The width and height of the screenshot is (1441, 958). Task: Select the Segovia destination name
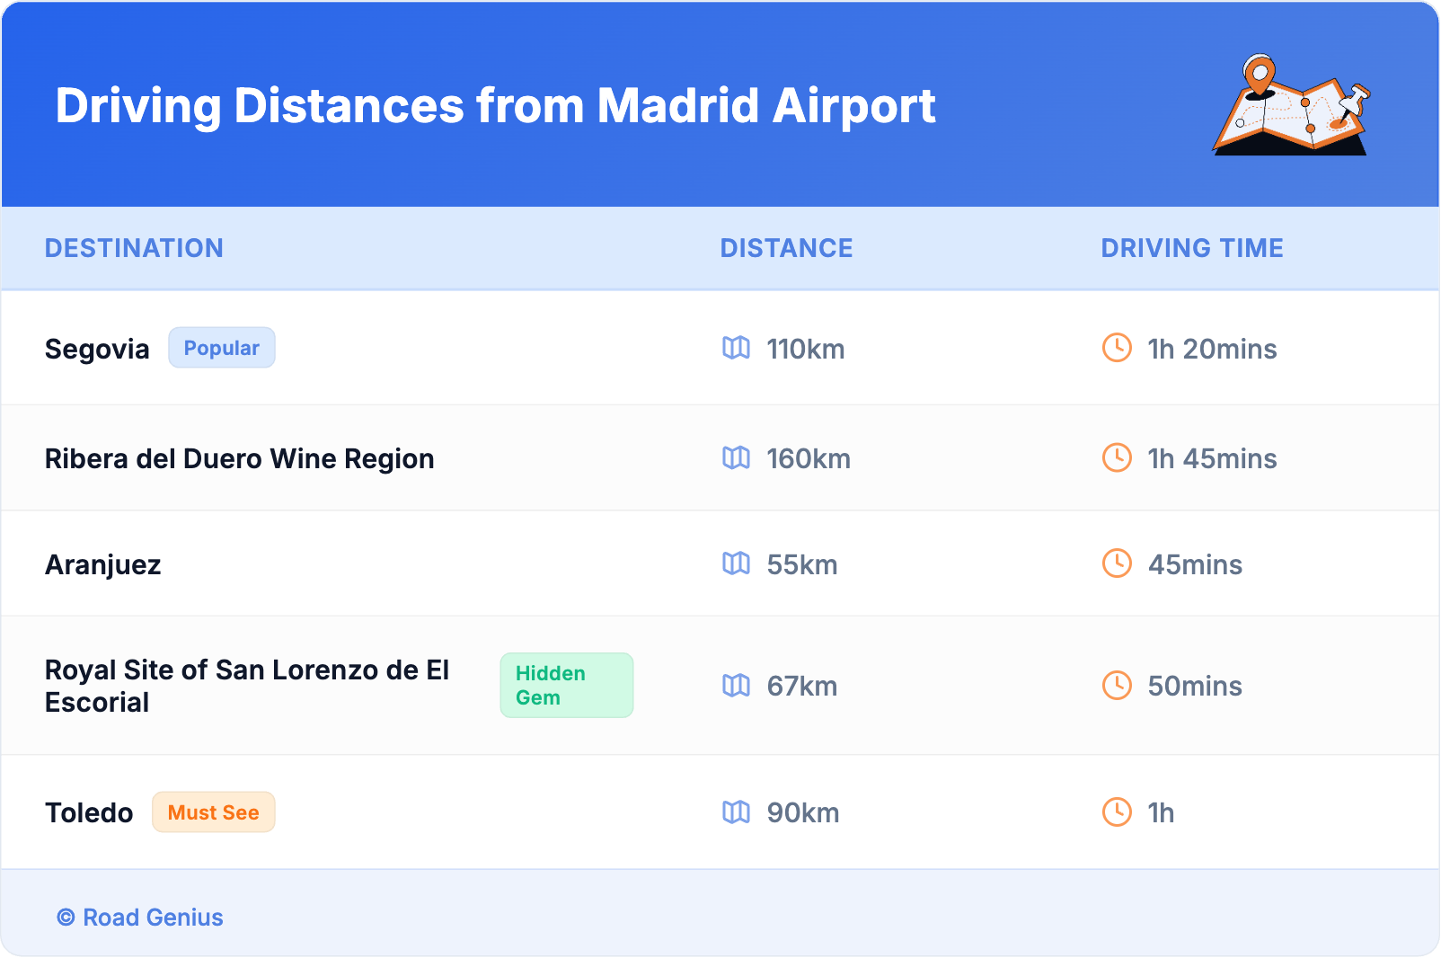click(97, 349)
